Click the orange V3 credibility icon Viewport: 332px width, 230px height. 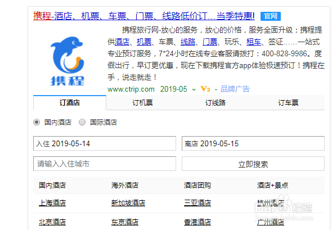[205, 89]
